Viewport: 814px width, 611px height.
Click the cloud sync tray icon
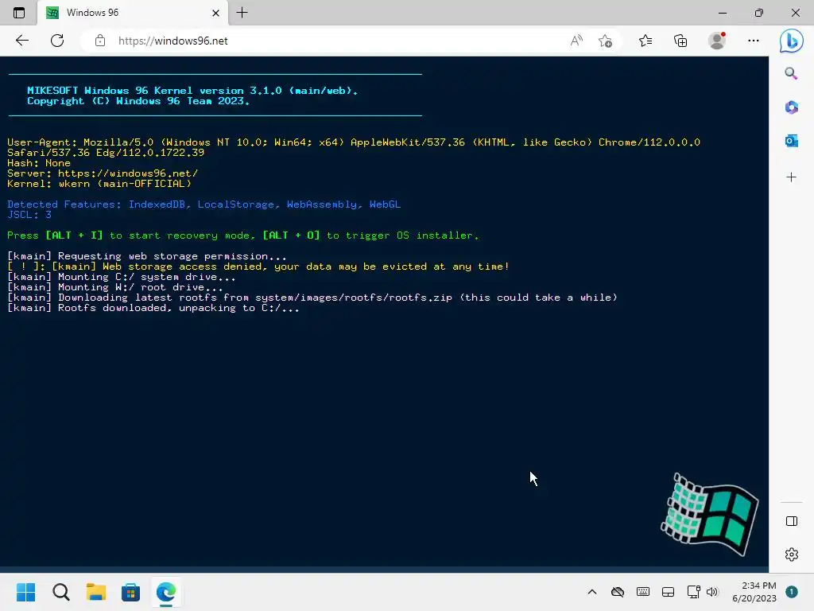(617, 592)
